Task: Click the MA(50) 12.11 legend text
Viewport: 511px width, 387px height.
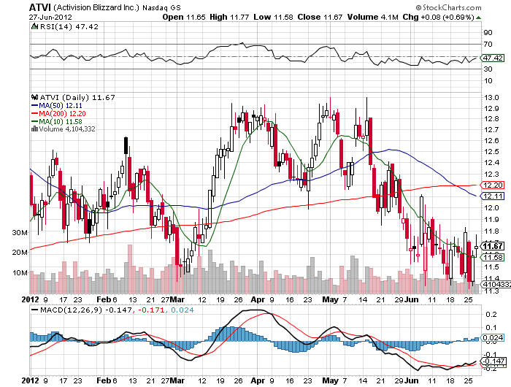Action: (61, 106)
